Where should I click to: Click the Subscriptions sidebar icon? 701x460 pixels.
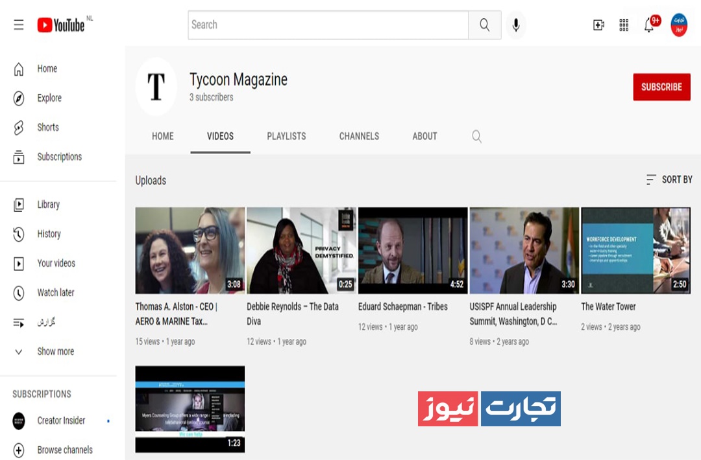(19, 157)
